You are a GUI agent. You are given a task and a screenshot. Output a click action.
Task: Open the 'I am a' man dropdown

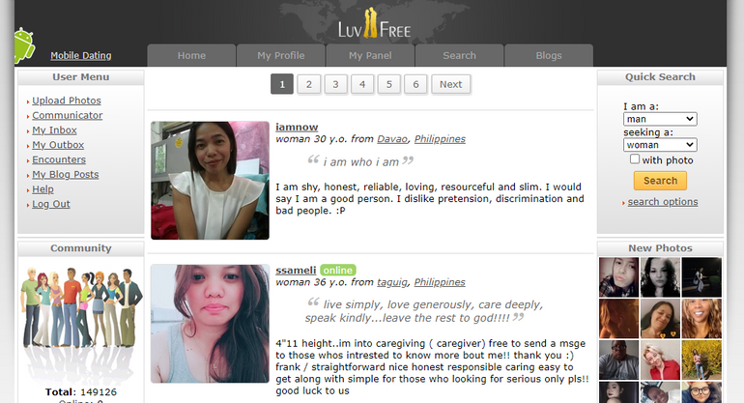coord(660,119)
